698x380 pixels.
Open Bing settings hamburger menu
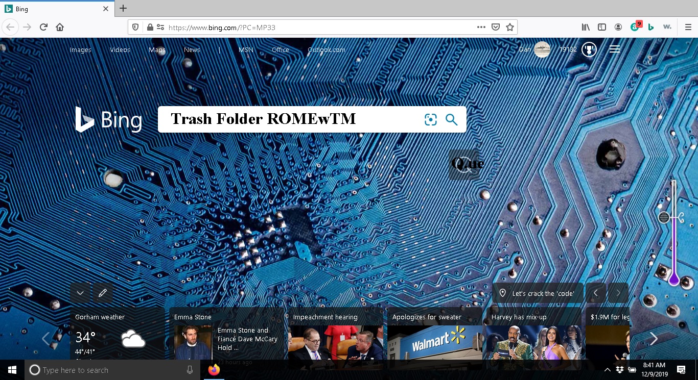pyautogui.click(x=615, y=49)
